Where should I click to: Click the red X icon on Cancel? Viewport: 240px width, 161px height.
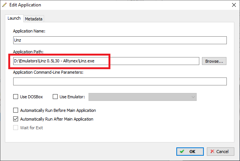(x=212, y=152)
